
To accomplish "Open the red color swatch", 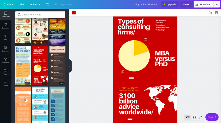I will (74, 12).
